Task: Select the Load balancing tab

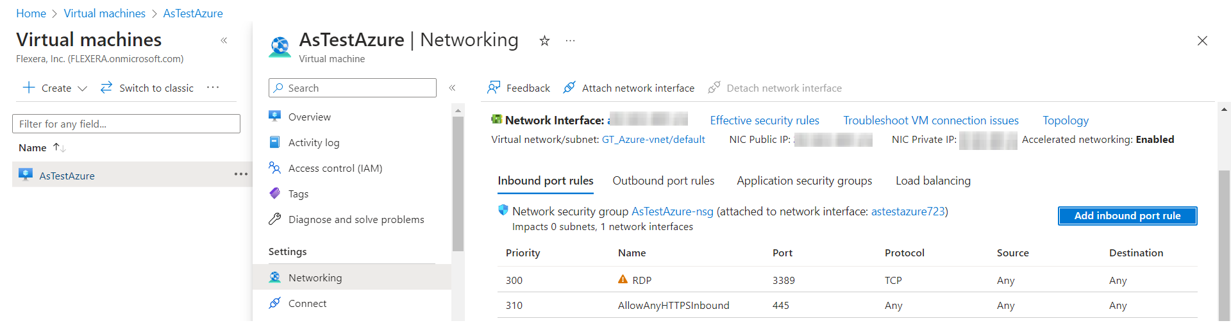Action: click(x=933, y=181)
